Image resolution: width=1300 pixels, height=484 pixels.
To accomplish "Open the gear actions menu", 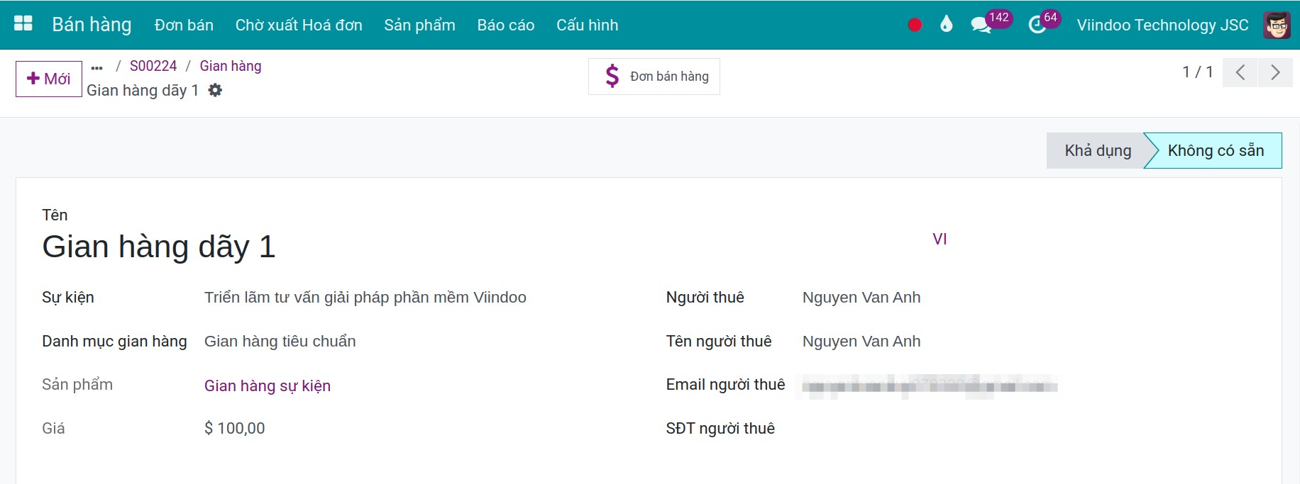I will (x=215, y=90).
